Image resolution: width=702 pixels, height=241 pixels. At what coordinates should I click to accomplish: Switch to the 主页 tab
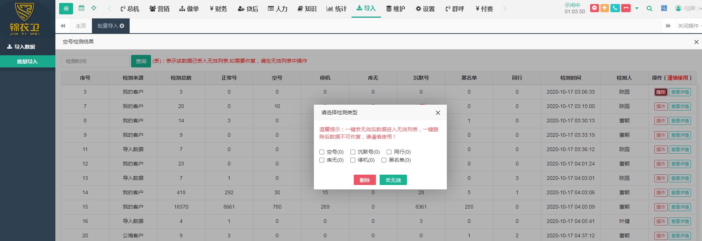coord(81,26)
